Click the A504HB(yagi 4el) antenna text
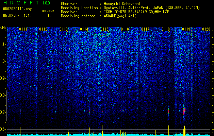 coord(120,16)
